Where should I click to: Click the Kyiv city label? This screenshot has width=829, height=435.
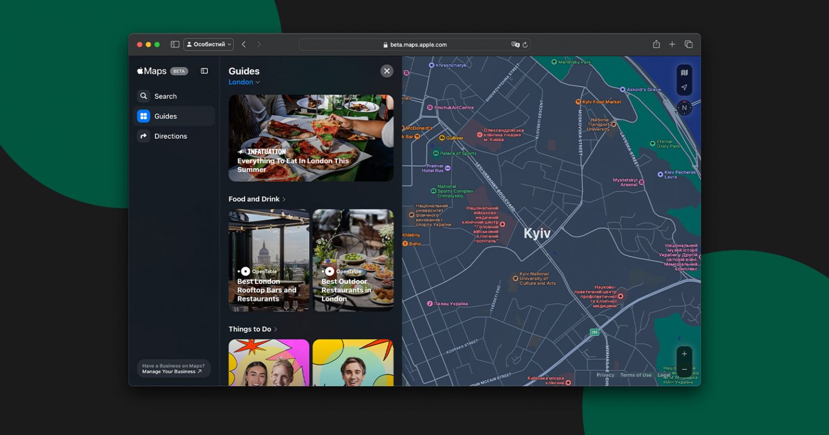pyautogui.click(x=537, y=233)
